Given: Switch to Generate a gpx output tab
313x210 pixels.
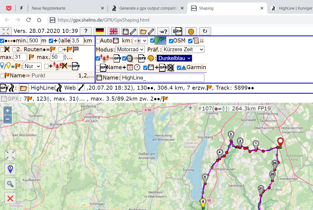Looking at the screenshot, I should [148, 8].
